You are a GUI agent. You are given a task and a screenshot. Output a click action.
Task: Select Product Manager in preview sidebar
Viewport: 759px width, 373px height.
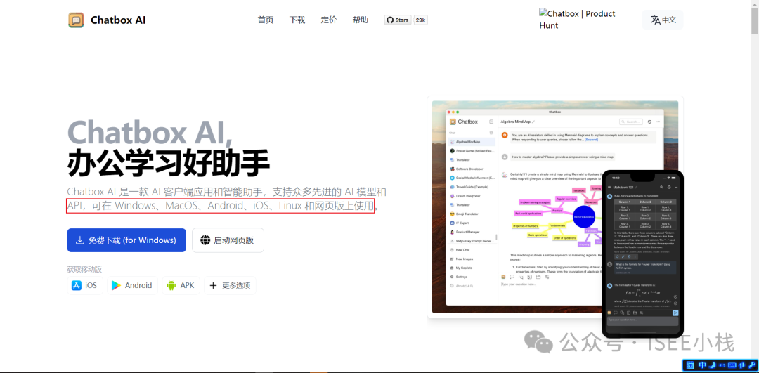pyautogui.click(x=472, y=232)
